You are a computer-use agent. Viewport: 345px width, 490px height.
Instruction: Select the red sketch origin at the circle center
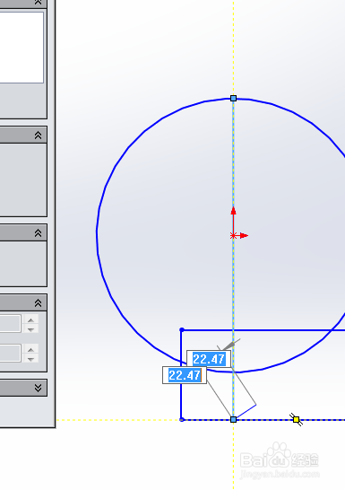233,235
